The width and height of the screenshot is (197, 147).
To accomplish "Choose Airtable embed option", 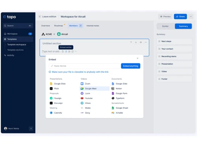I will click(x=117, y=113).
